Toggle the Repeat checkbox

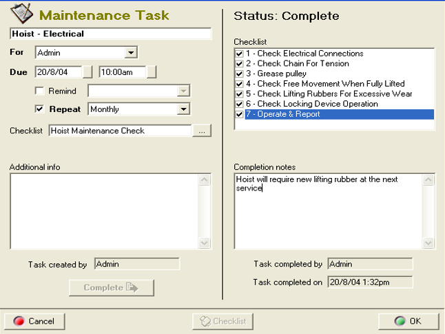(39, 109)
